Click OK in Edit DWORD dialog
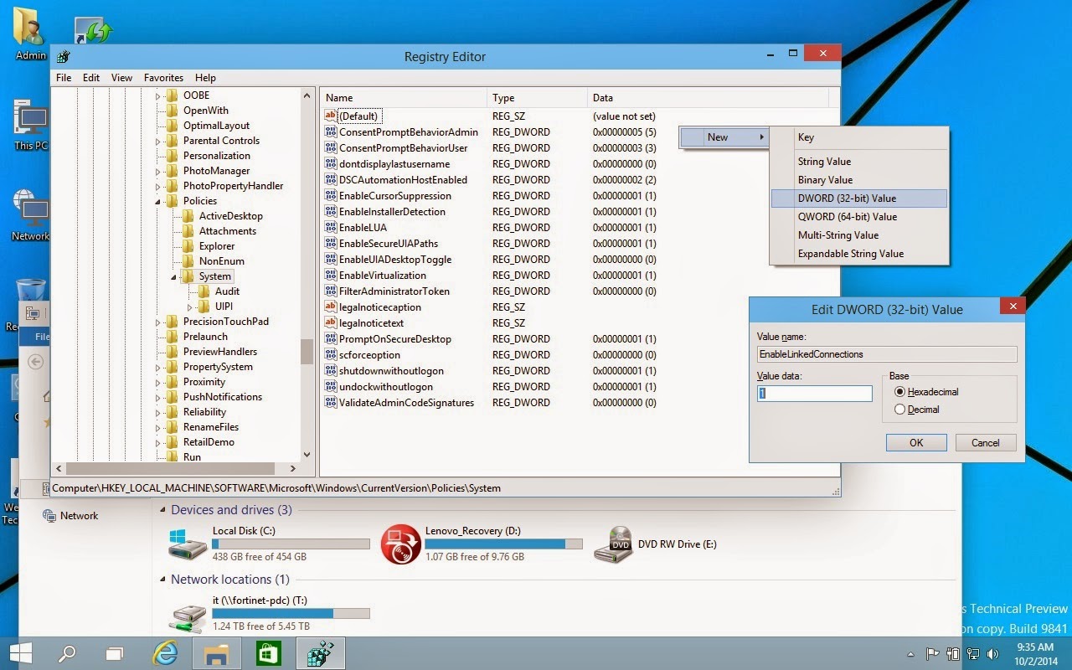The height and width of the screenshot is (670, 1072). [x=916, y=443]
